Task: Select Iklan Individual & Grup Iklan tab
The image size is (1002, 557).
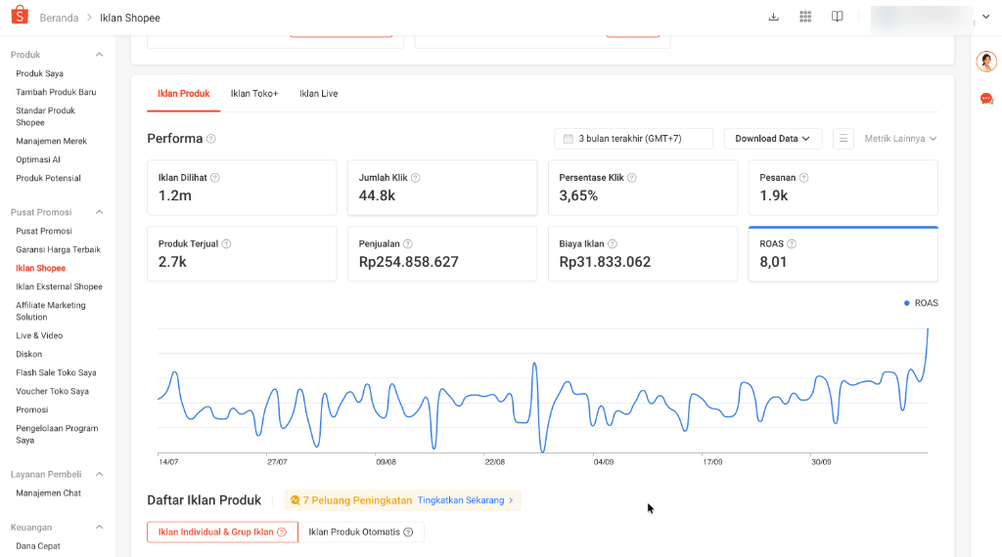Action: tap(222, 533)
